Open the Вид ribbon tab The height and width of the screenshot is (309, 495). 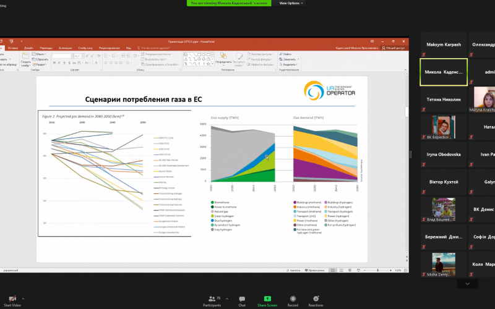[129, 48]
